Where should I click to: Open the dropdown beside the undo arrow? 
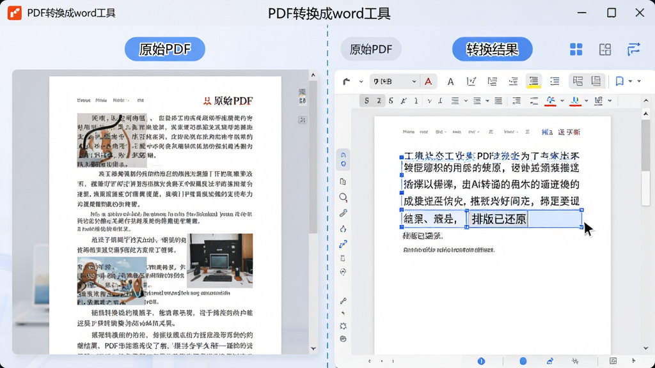(361, 82)
